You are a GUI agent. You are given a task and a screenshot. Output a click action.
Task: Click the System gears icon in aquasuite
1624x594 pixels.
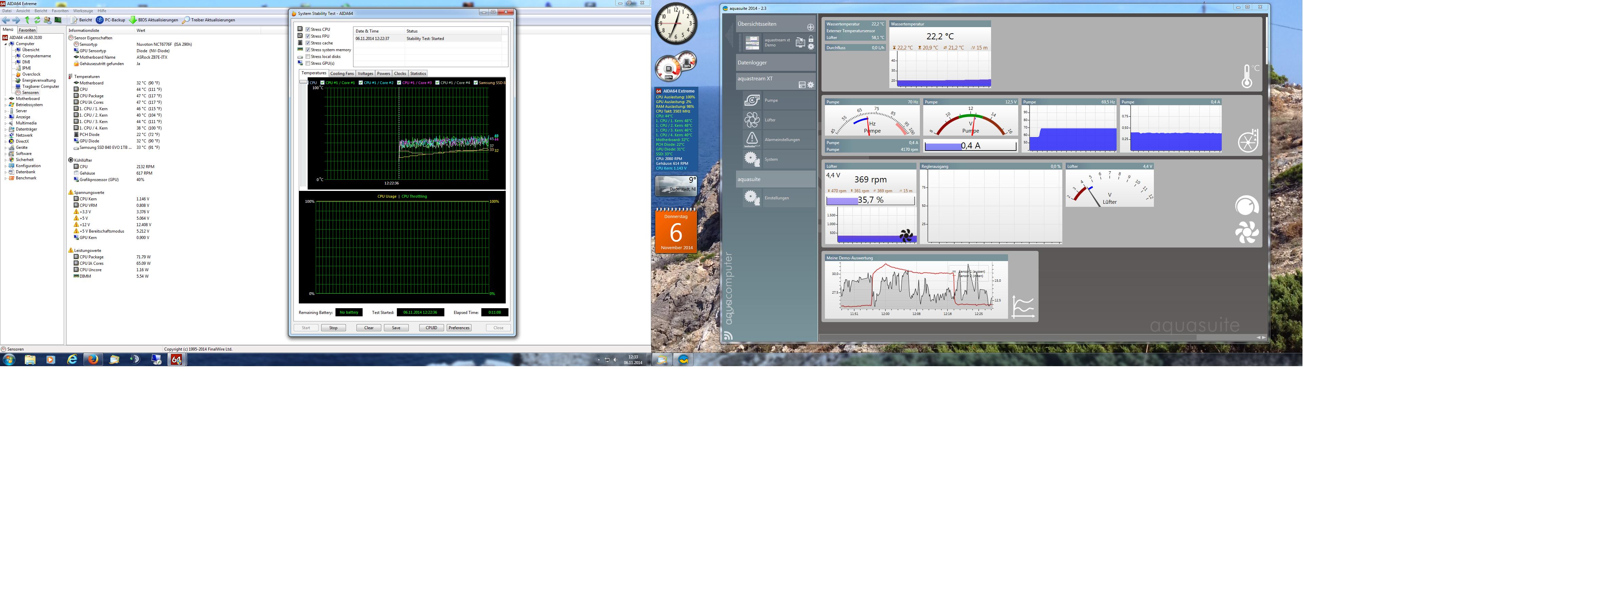(751, 159)
